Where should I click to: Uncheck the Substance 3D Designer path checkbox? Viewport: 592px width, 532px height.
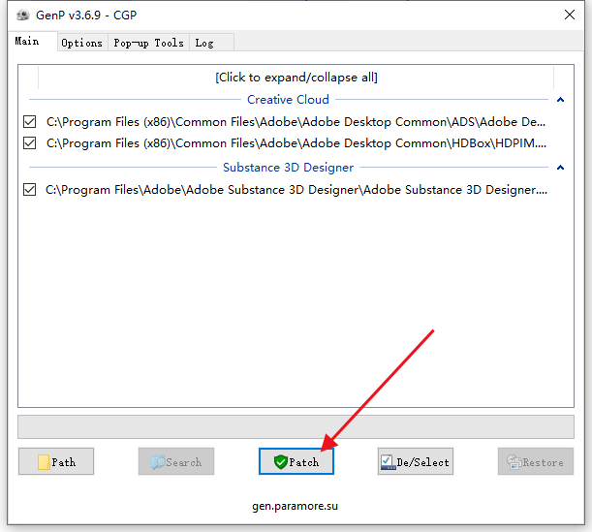tap(29, 190)
